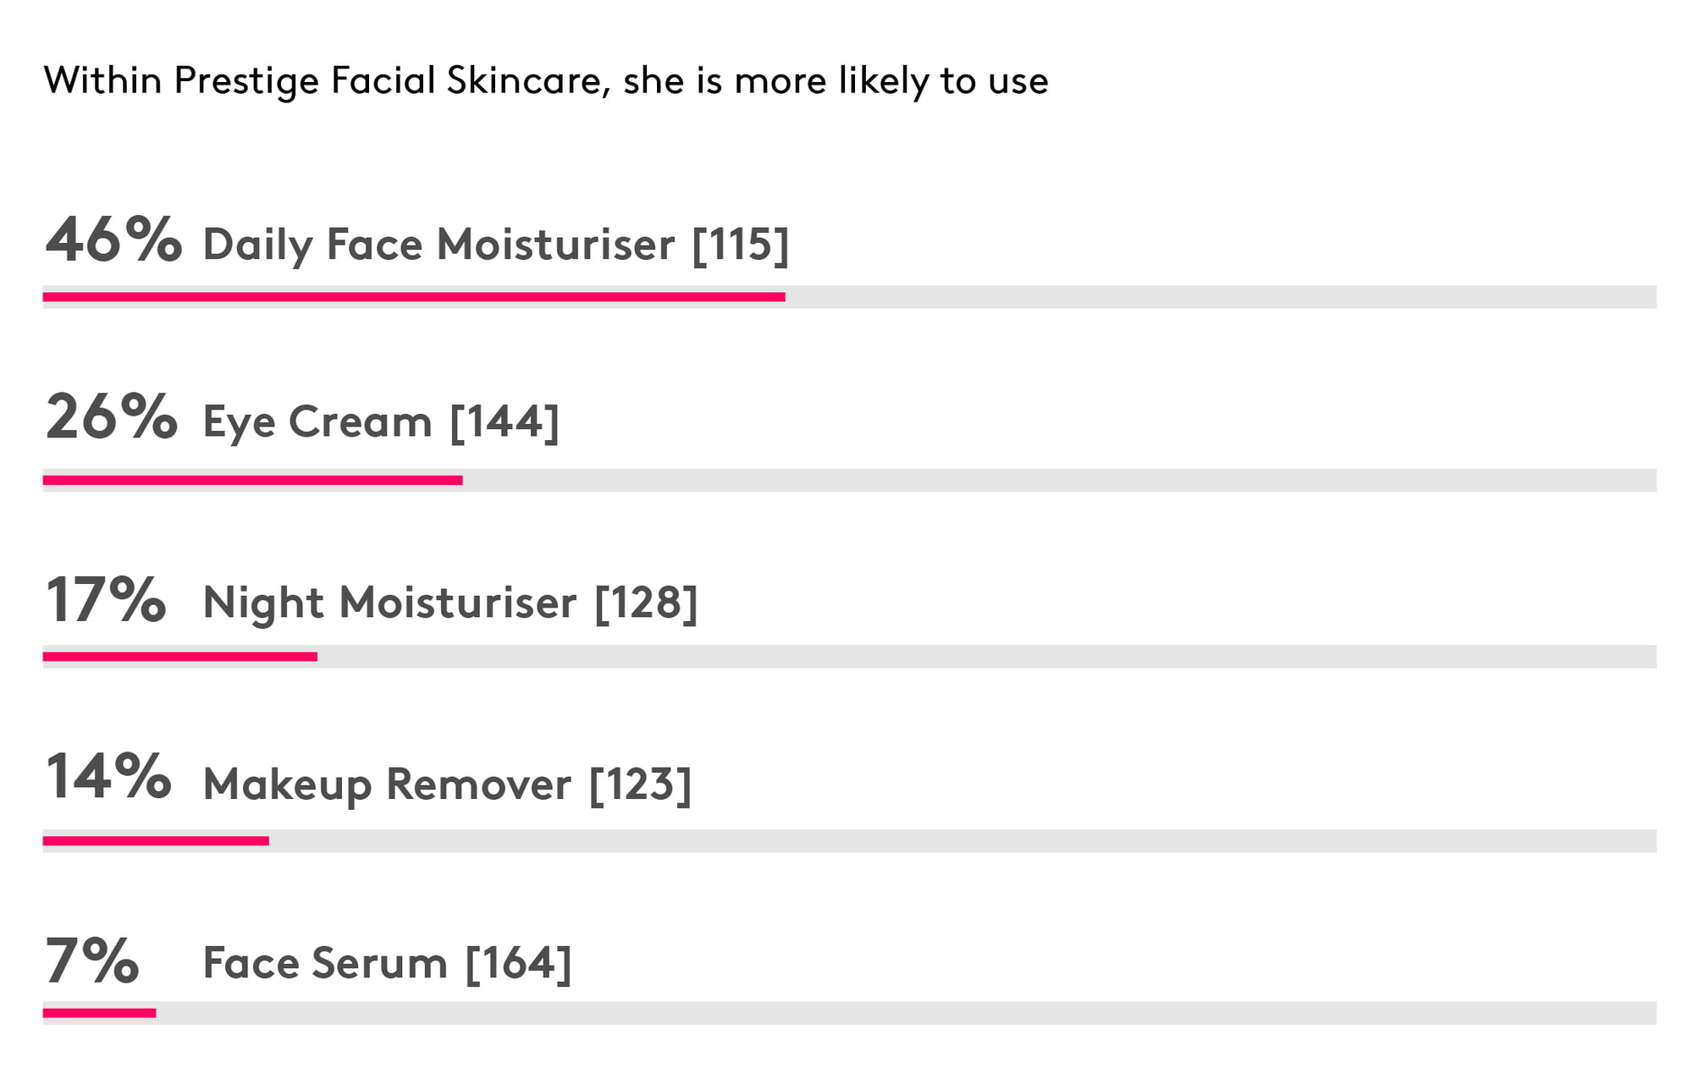
Task: Click the pink Face Serum bar
Action: (100, 1013)
